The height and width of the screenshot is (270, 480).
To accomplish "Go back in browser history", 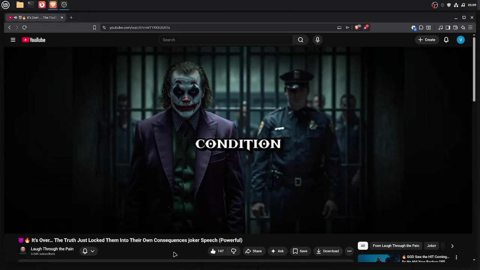I will [x=10, y=27].
